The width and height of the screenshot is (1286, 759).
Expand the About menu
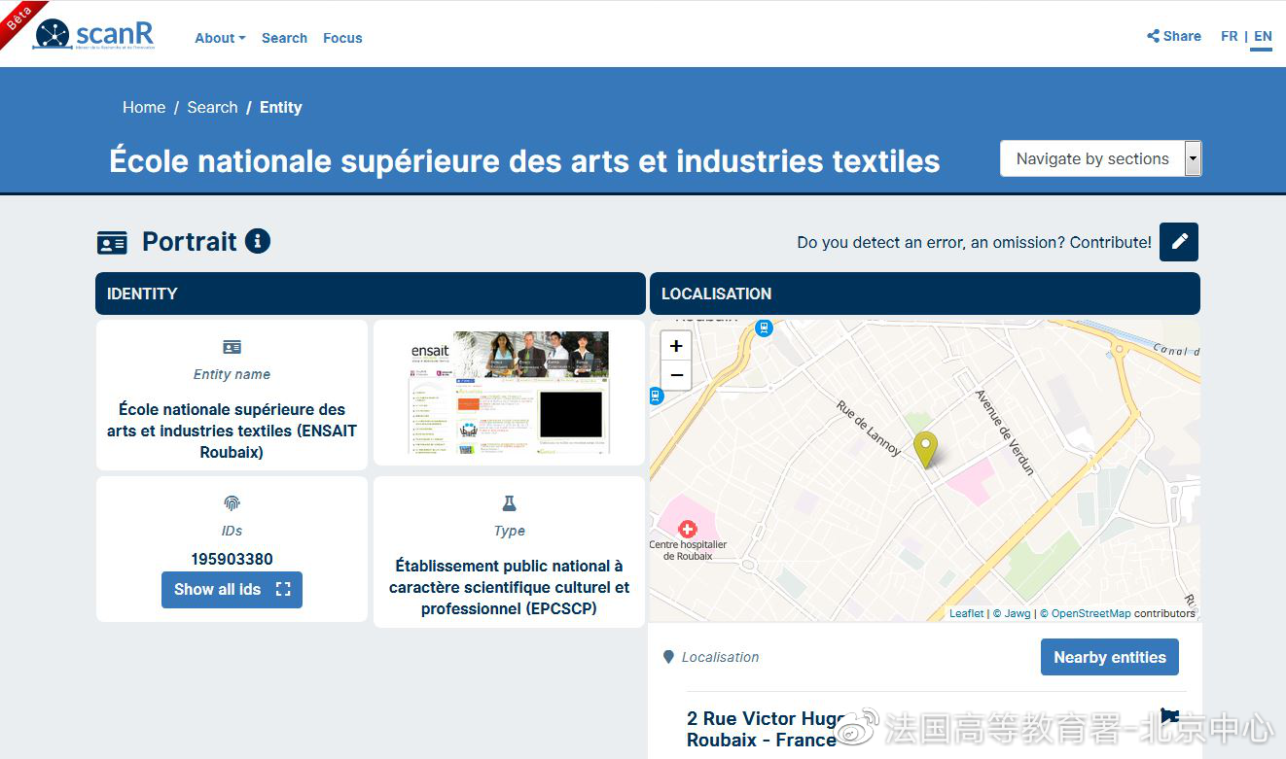220,38
